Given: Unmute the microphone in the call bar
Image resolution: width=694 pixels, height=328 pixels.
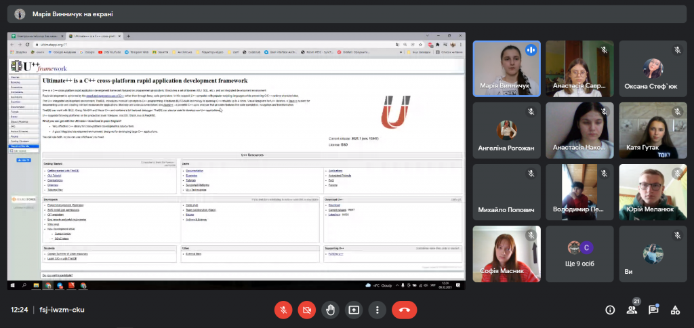Looking at the screenshot, I should [x=283, y=310].
